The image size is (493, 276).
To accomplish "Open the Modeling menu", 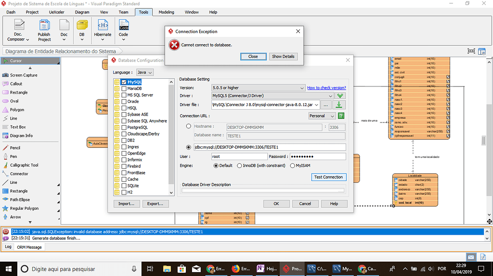I will (x=166, y=12).
